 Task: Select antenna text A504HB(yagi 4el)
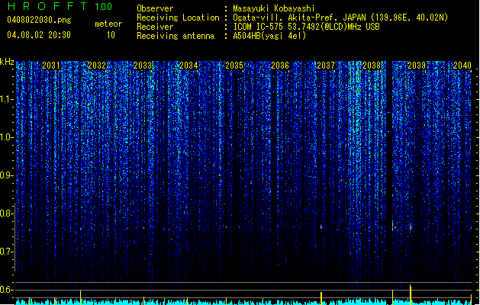pyautogui.click(x=269, y=36)
